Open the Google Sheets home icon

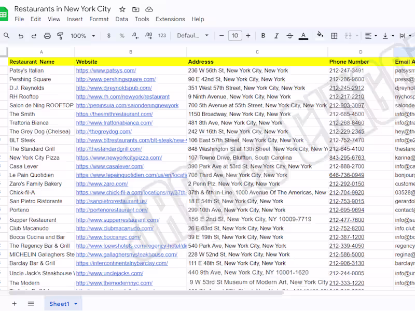(x=4, y=15)
